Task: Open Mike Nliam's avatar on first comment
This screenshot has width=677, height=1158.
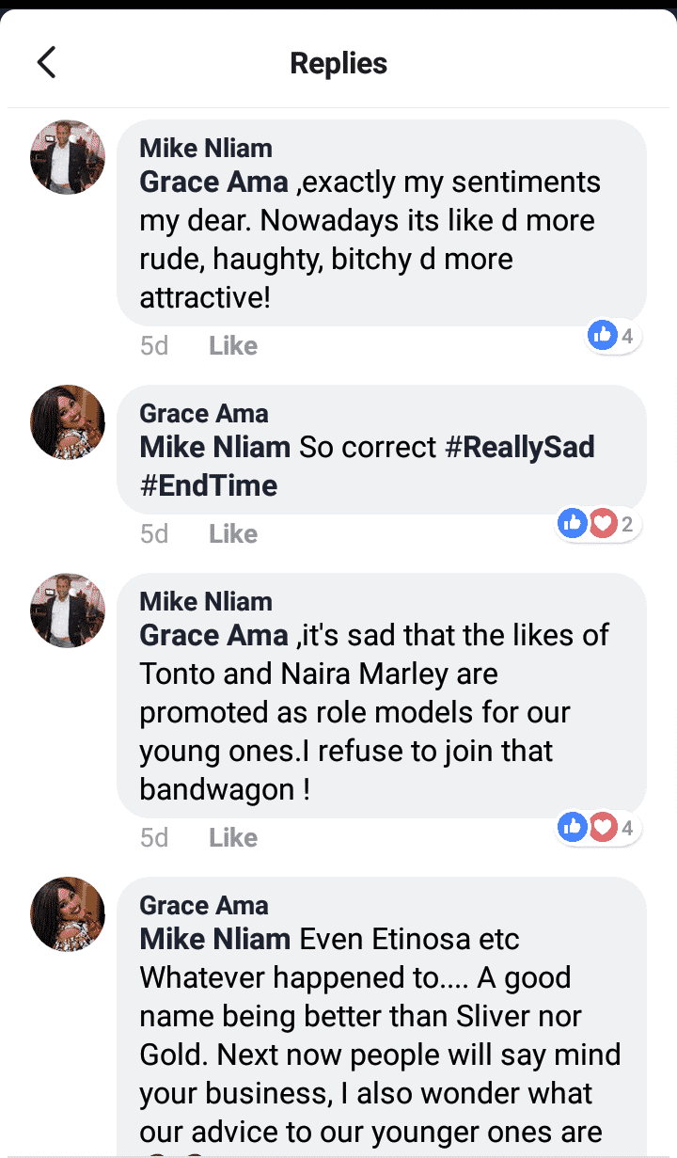Action: pos(68,157)
